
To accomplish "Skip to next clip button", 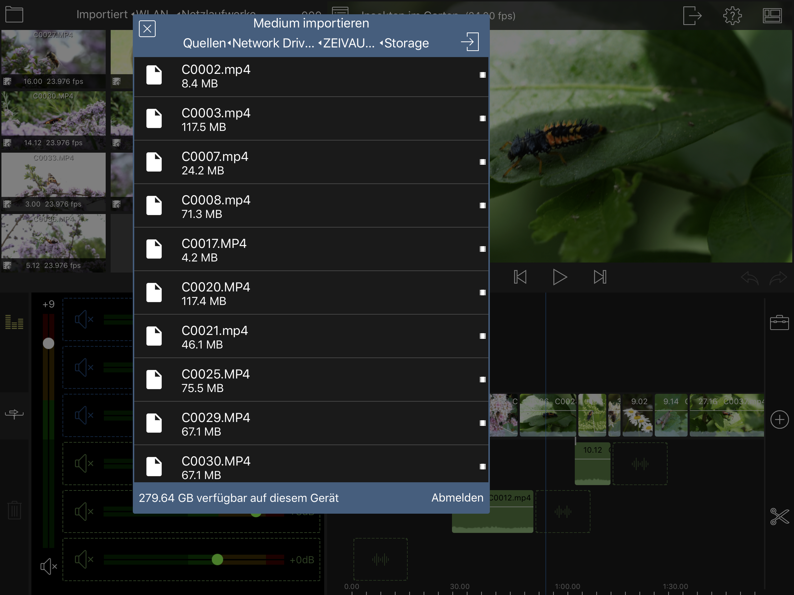I will tap(599, 277).
